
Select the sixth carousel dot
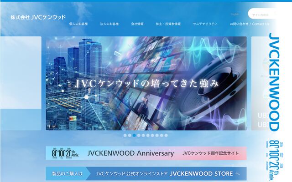pyautogui.click(x=148, y=136)
